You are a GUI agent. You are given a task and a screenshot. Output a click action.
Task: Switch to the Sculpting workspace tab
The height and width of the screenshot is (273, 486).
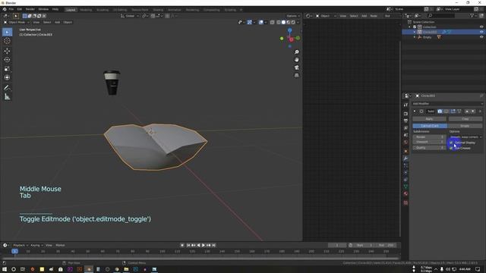coord(103,10)
